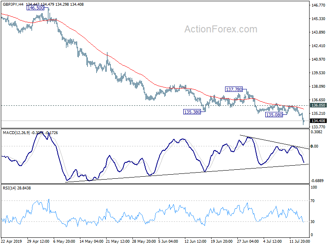Click the 19 Jun 20:00 time label

(x=221, y=241)
